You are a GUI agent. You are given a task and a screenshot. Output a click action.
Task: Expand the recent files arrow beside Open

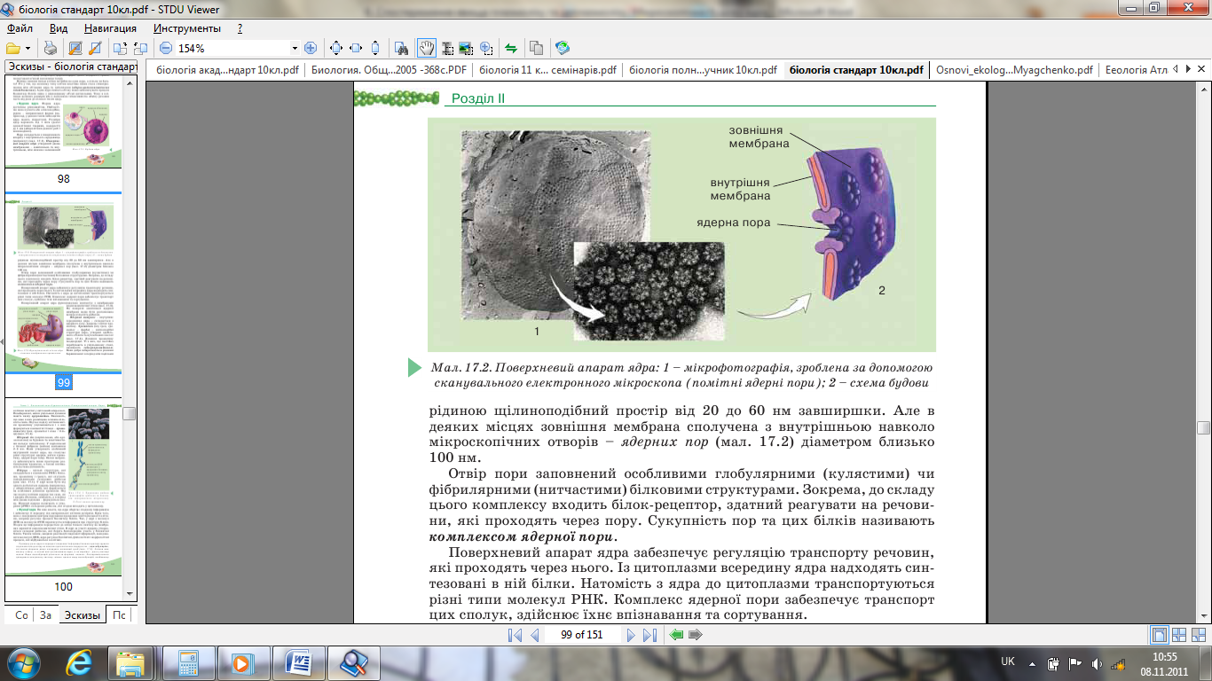pos(28,48)
